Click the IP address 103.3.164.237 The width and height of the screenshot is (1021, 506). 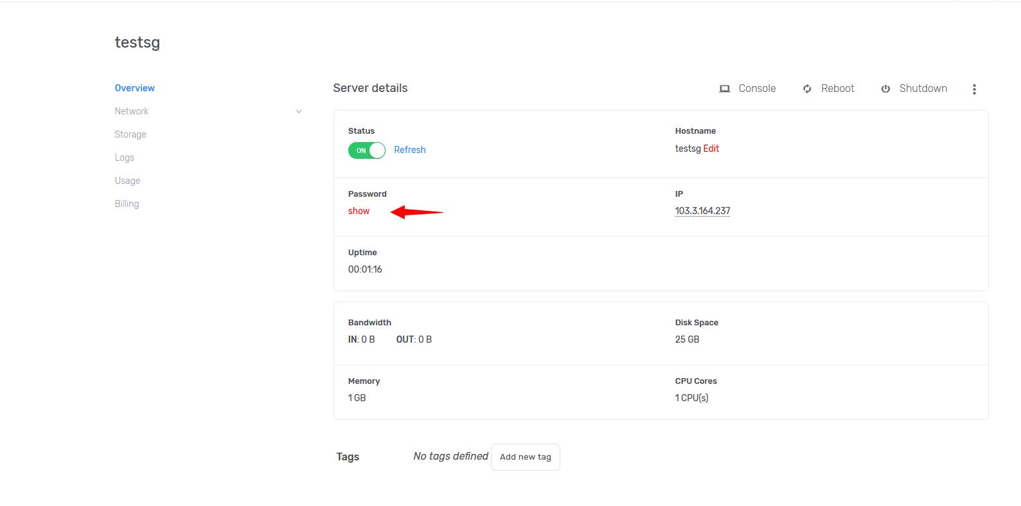tap(702, 211)
